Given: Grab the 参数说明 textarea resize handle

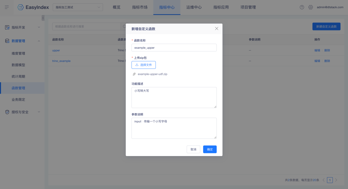Looking at the screenshot, I should pos(215,137).
